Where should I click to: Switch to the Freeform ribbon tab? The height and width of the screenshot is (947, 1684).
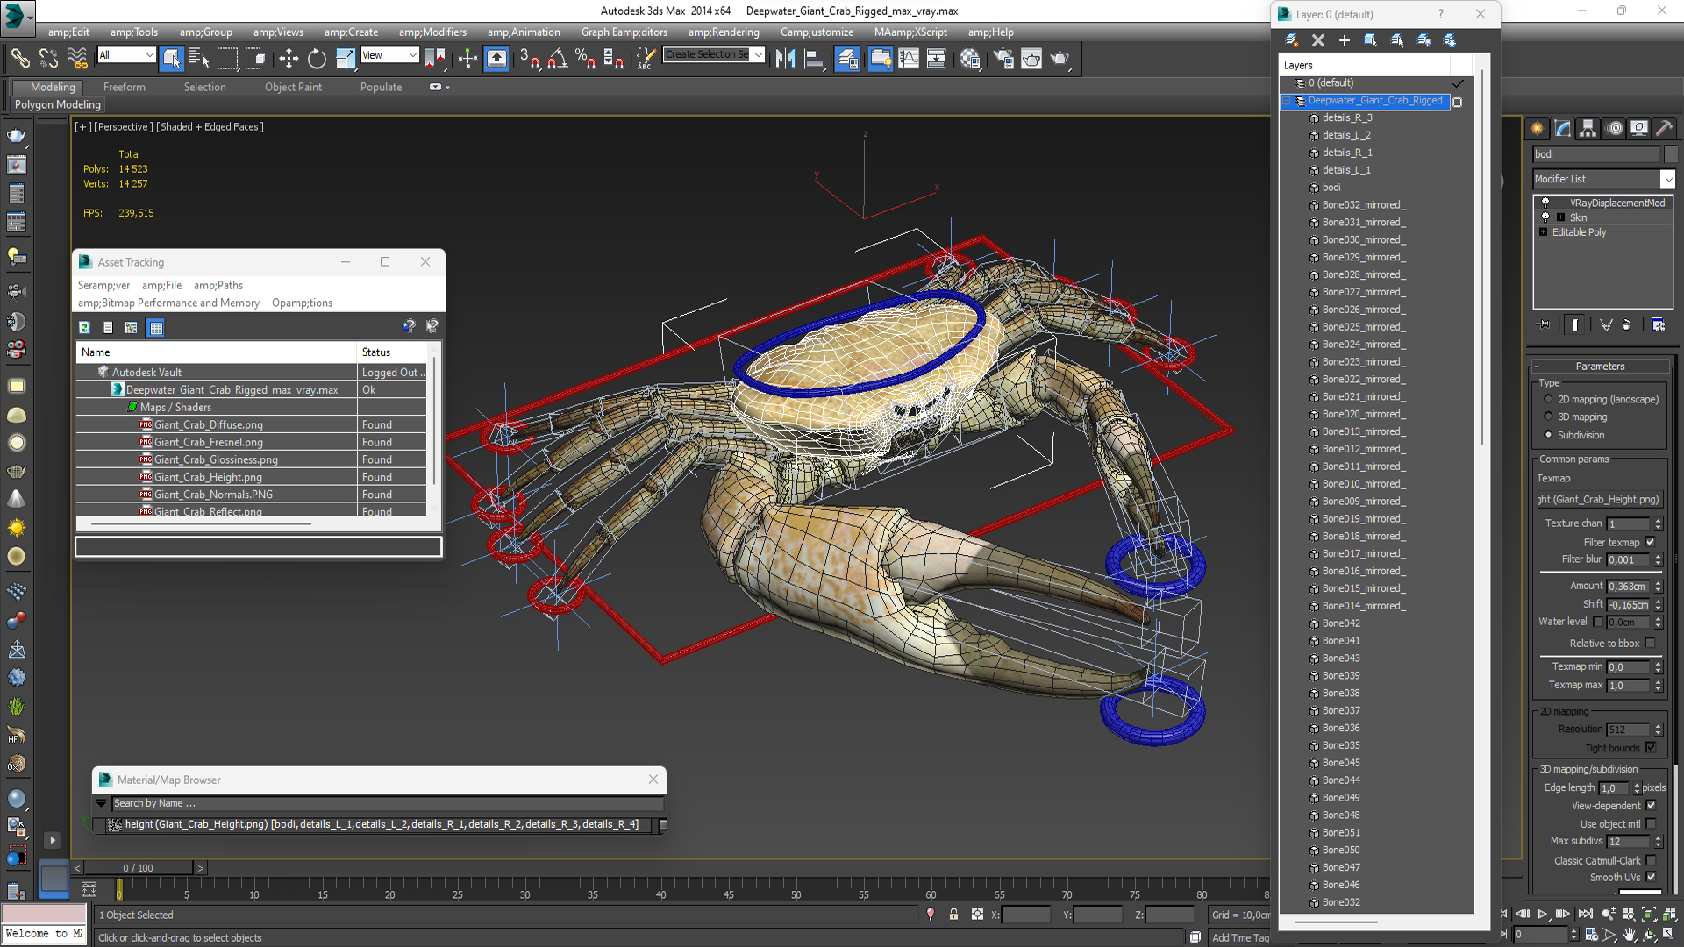click(124, 87)
